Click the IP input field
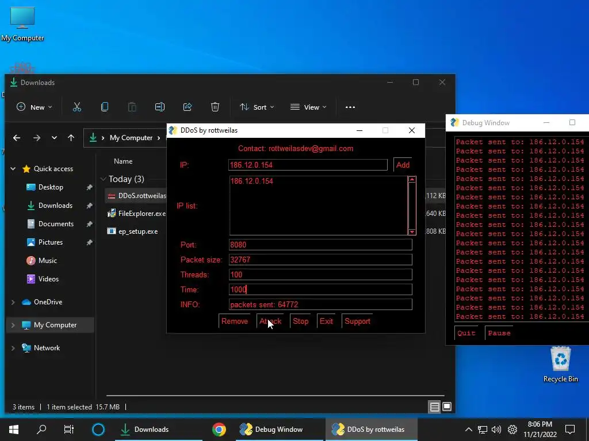589x441 pixels. pyautogui.click(x=308, y=165)
